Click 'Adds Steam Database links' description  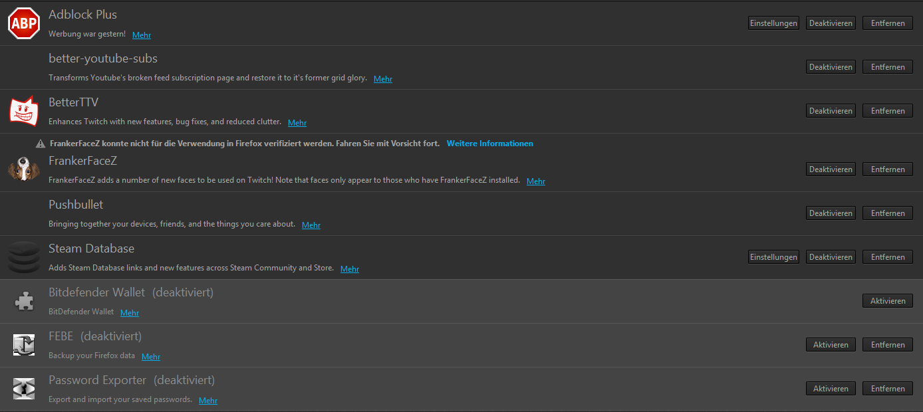click(x=192, y=268)
